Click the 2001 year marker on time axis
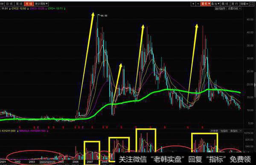The image size is (256, 165). click(3, 162)
